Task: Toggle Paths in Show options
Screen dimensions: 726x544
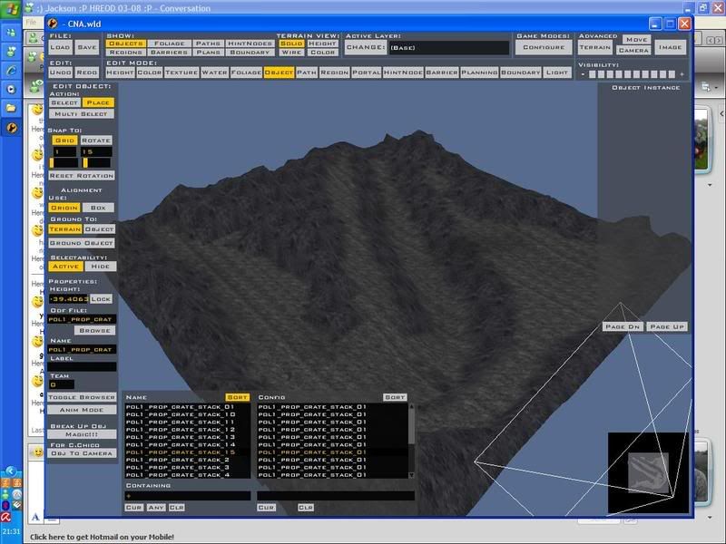Action: [208, 44]
